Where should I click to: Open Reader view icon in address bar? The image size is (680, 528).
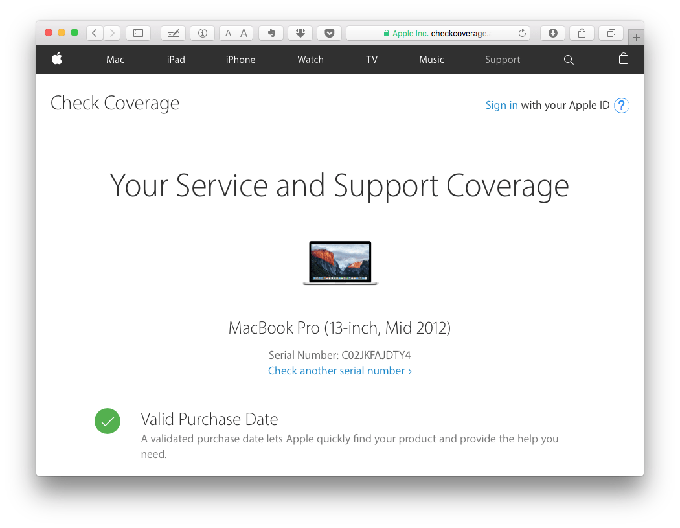(x=356, y=33)
